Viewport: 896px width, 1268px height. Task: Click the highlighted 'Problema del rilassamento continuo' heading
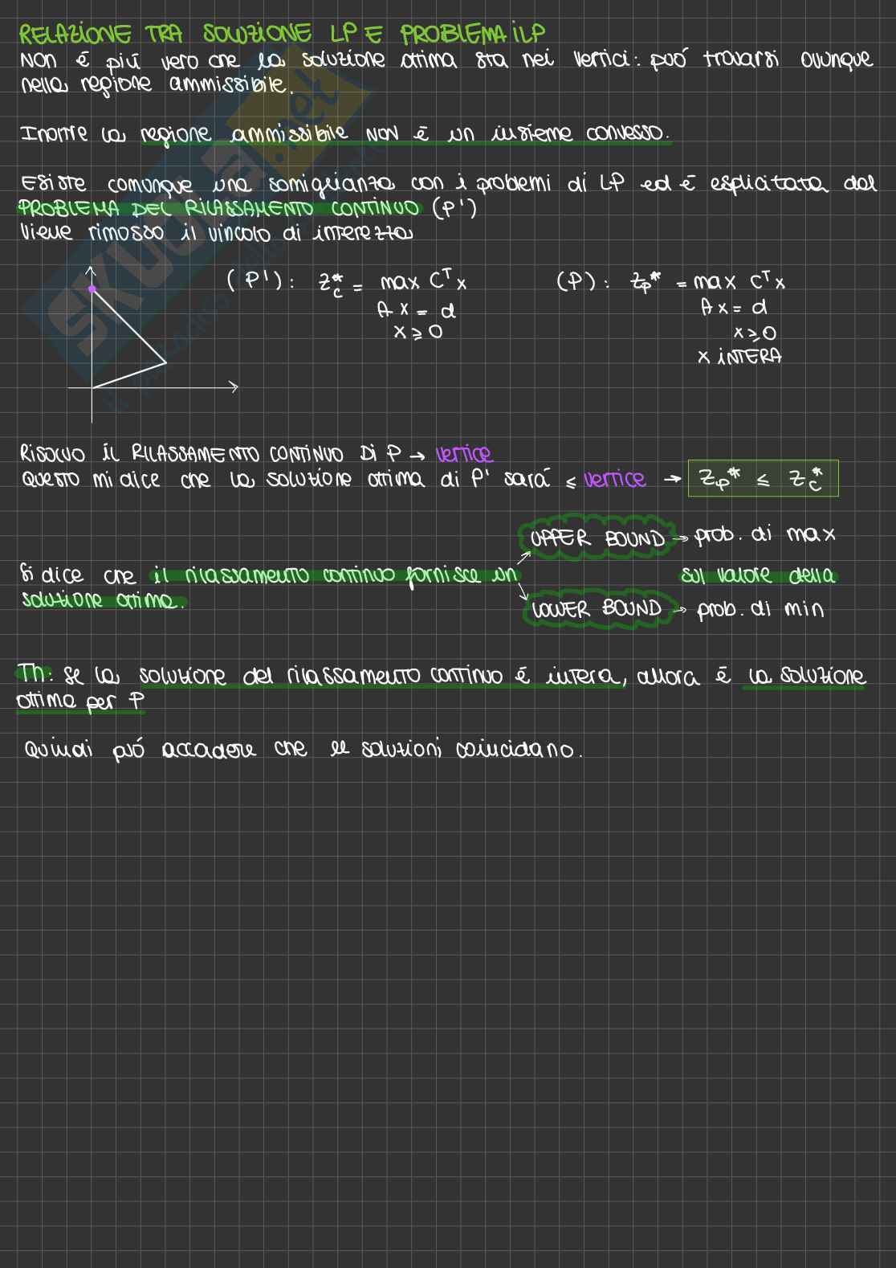[x=218, y=209]
